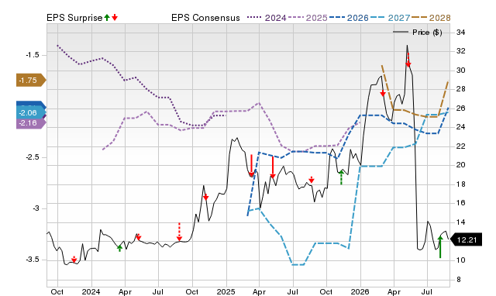
Task: Select the solid green surprise arrow near the 12.21 price tag
Action: point(440,246)
